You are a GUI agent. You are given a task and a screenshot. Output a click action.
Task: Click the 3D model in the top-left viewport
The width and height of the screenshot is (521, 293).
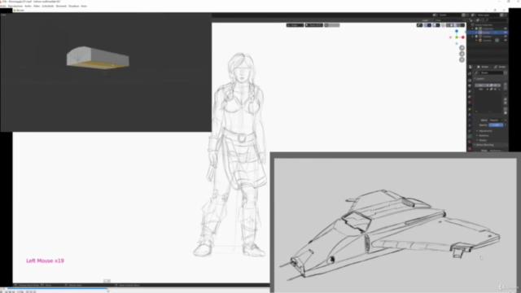coord(98,58)
